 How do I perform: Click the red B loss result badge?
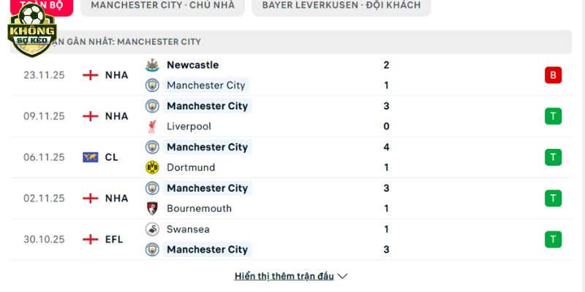pos(553,75)
